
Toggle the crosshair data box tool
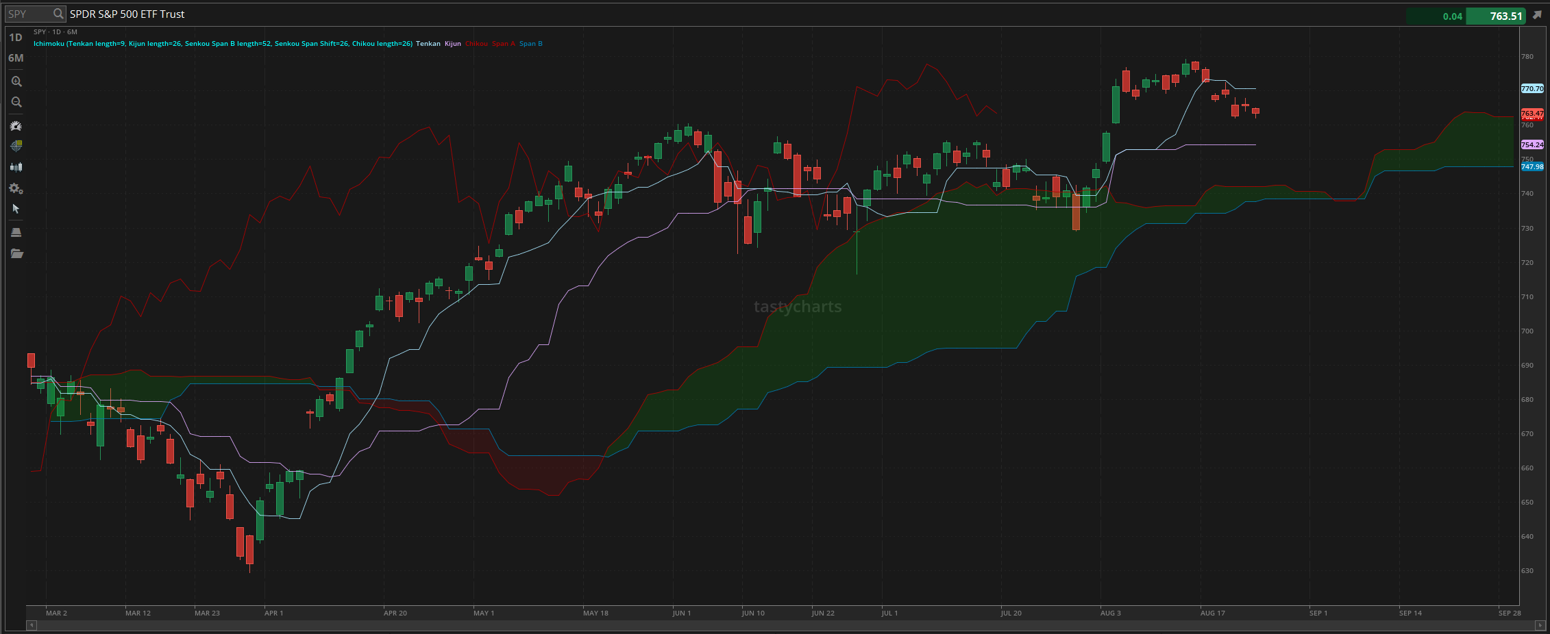pyautogui.click(x=16, y=146)
